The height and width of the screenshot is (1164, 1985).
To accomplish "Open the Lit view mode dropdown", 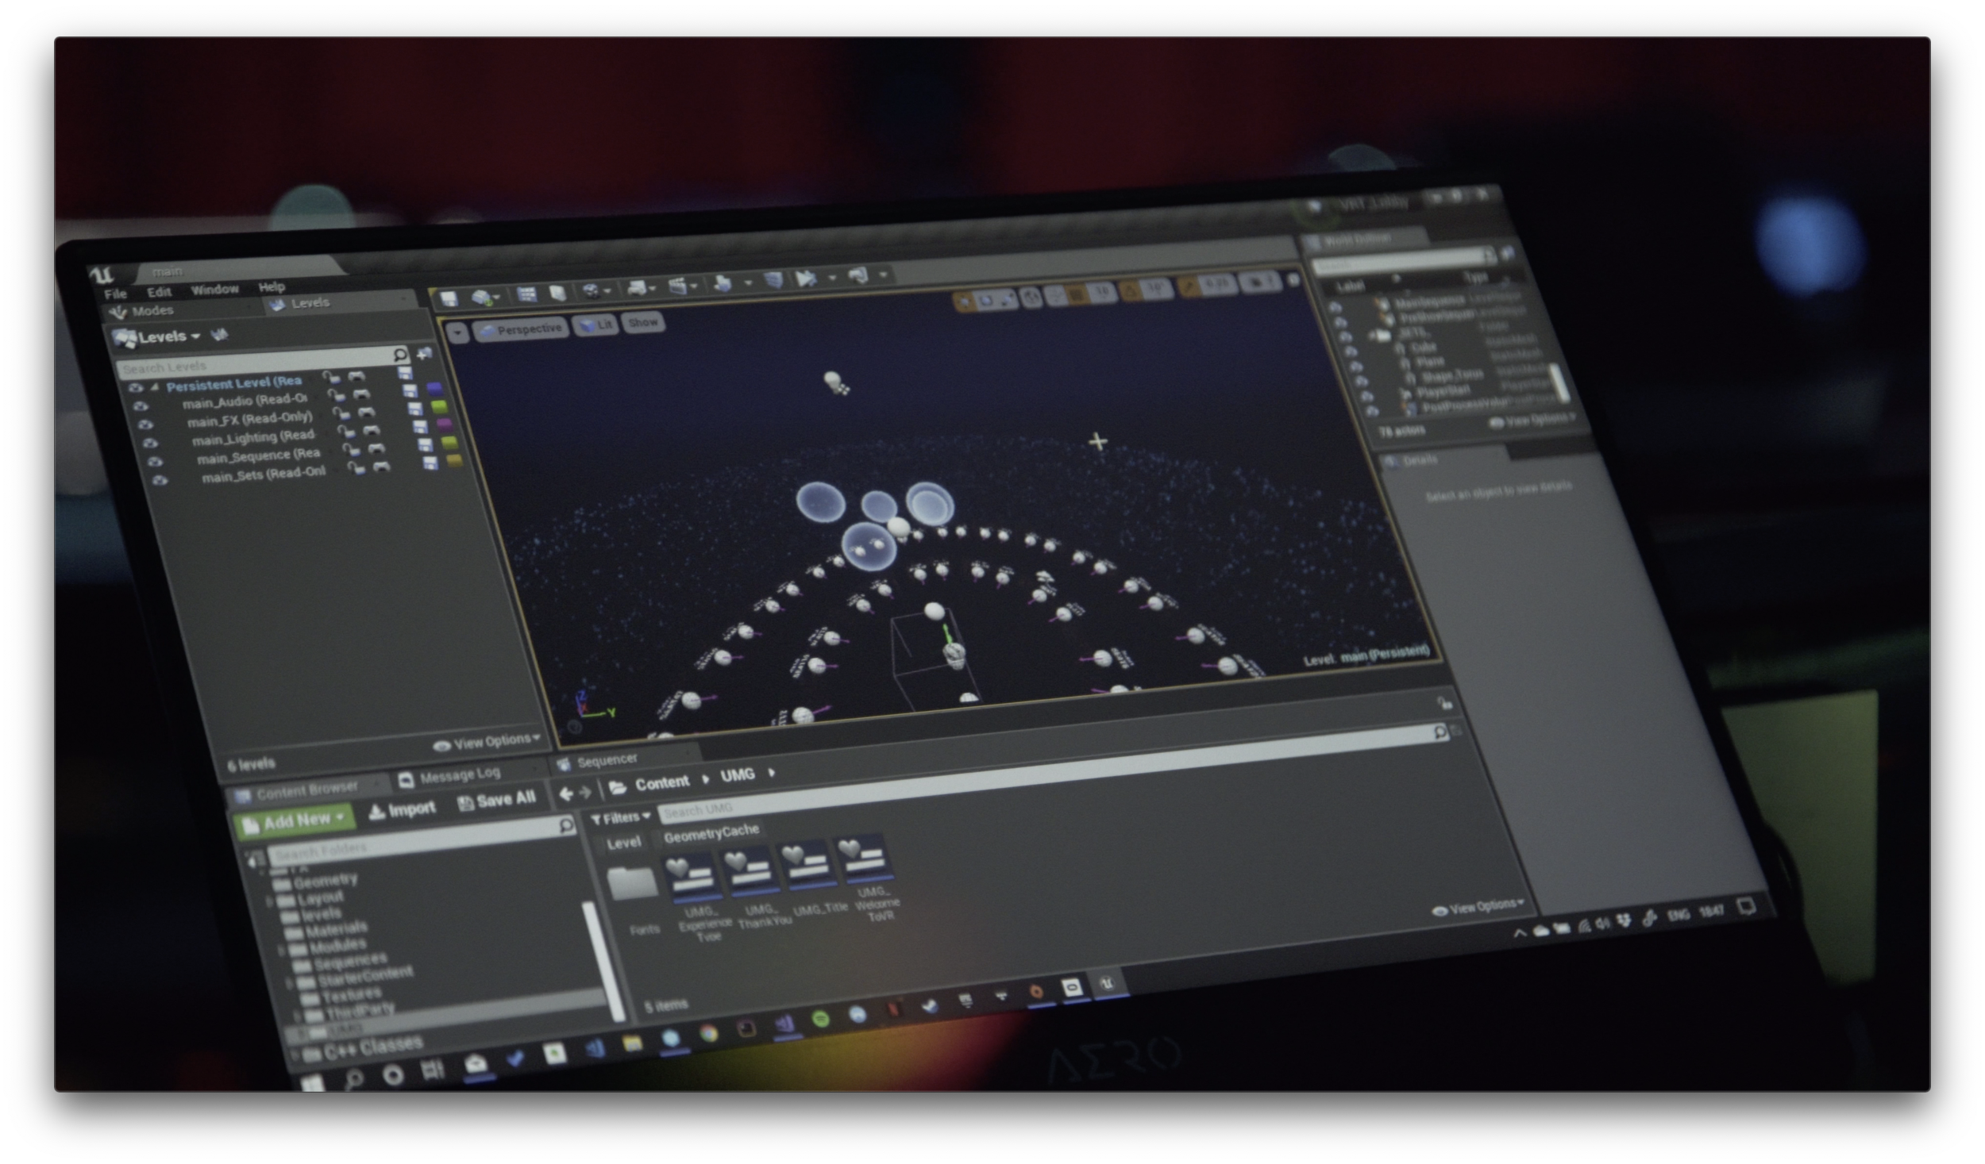I will pos(596,325).
